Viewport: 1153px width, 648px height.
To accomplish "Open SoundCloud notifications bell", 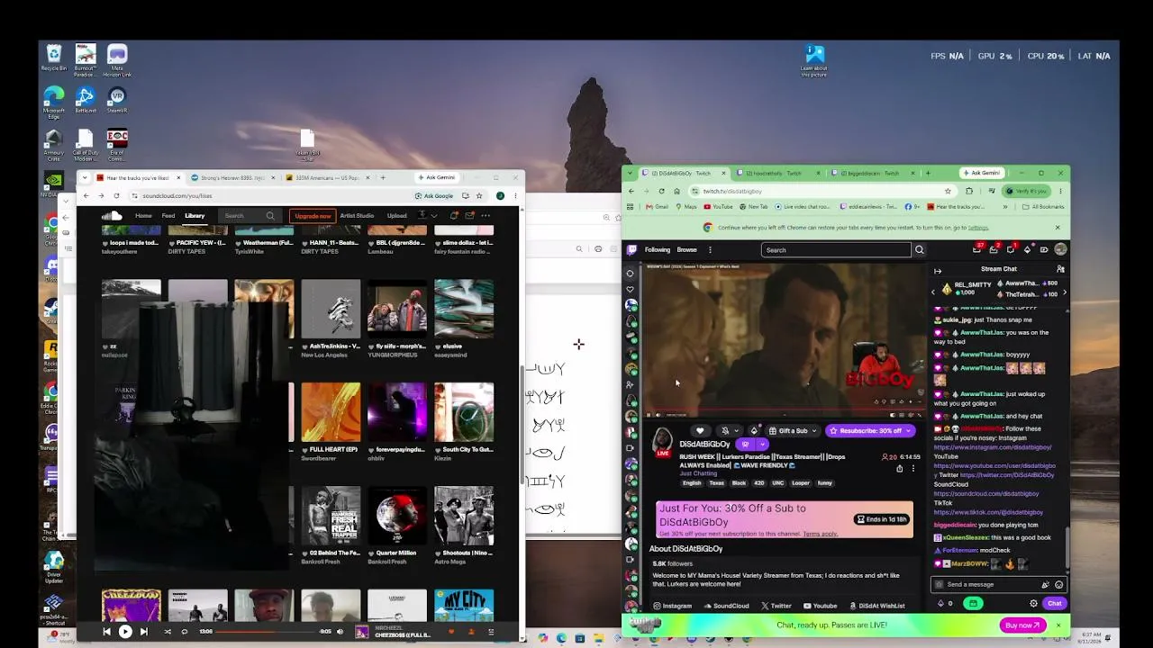I will [454, 216].
